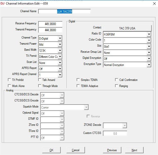Enable the TX Prohibit checkbox

(9, 80)
